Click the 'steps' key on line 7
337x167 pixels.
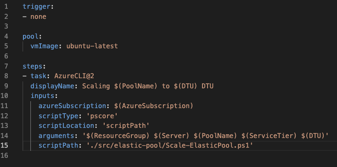click(33, 66)
